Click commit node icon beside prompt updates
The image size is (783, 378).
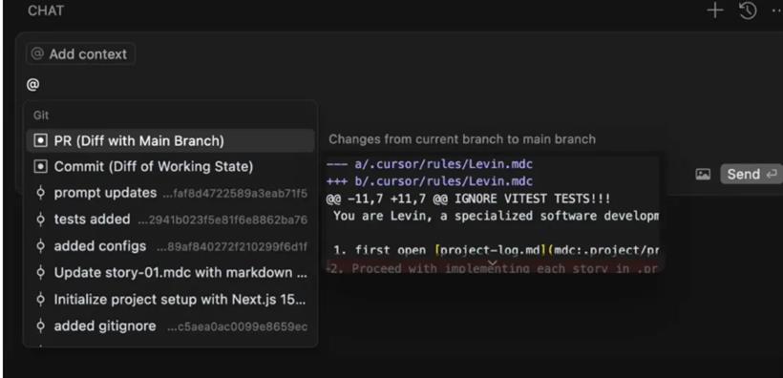(41, 193)
